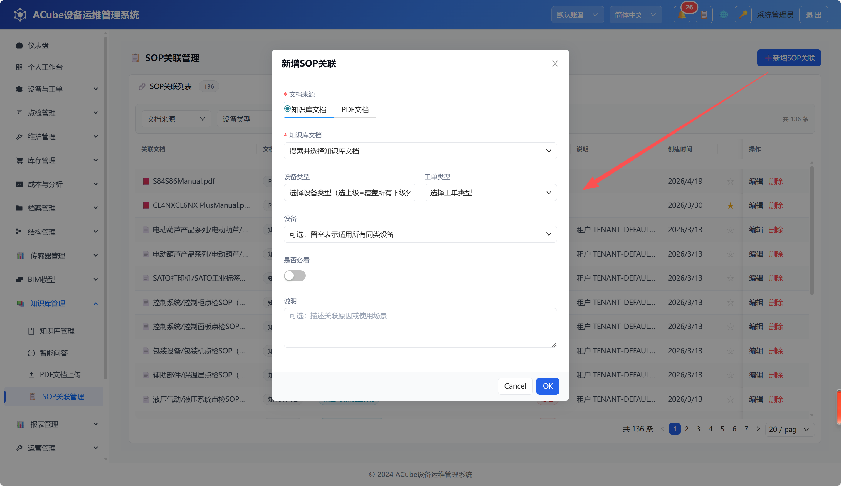Click inside the 说明 text area

(420, 328)
